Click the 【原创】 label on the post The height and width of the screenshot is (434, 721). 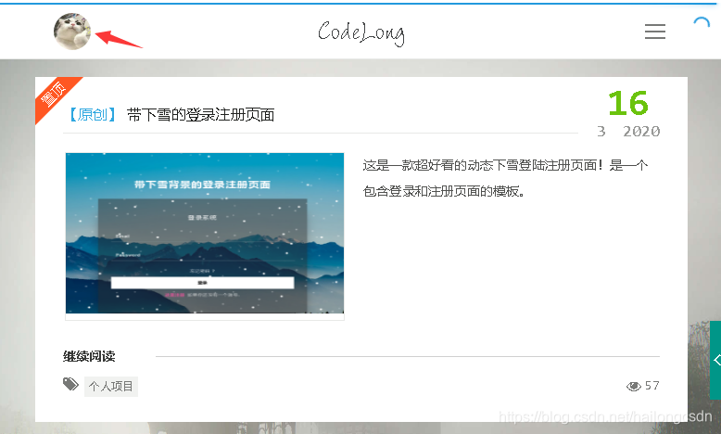93,115
